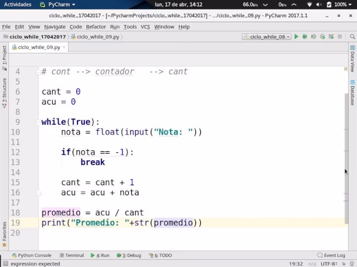Click the inspector hector icon in status bar

[x=352, y=264]
